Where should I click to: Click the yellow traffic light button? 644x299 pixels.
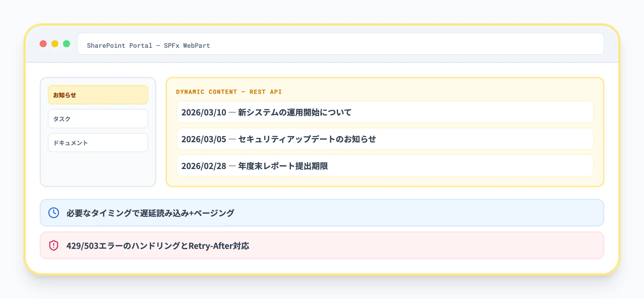[55, 44]
